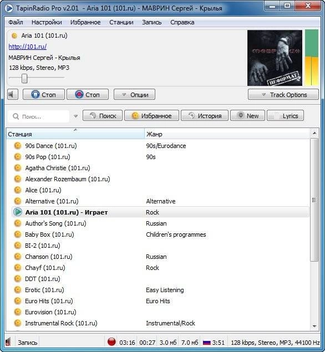Click the star icon for Chanson
The width and height of the screenshot is (325, 352).
(18, 257)
